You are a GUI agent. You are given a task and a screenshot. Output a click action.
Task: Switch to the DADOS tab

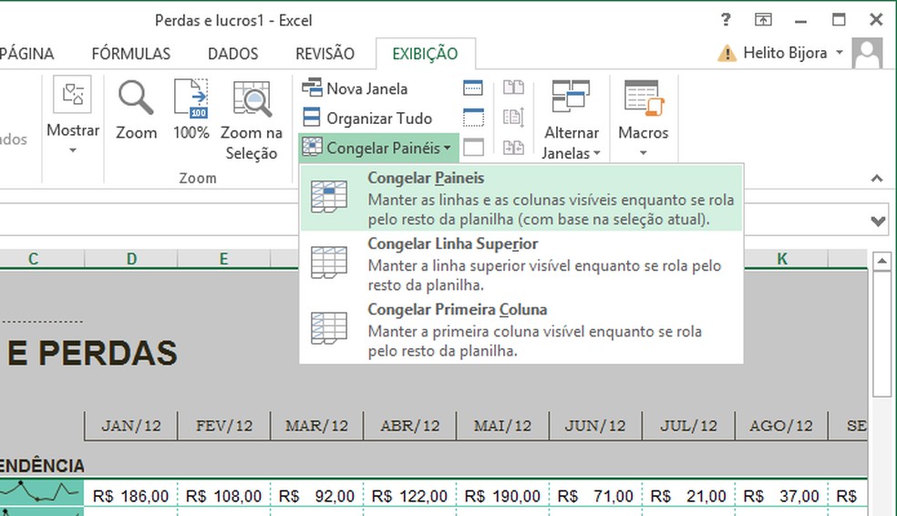point(232,54)
